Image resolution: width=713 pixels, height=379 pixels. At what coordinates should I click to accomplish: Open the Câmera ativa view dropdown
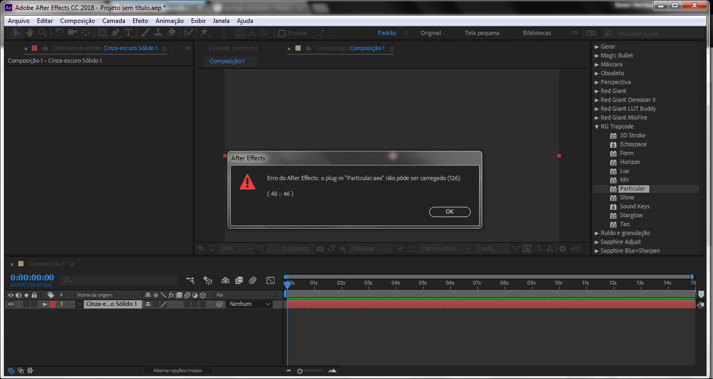[446, 249]
